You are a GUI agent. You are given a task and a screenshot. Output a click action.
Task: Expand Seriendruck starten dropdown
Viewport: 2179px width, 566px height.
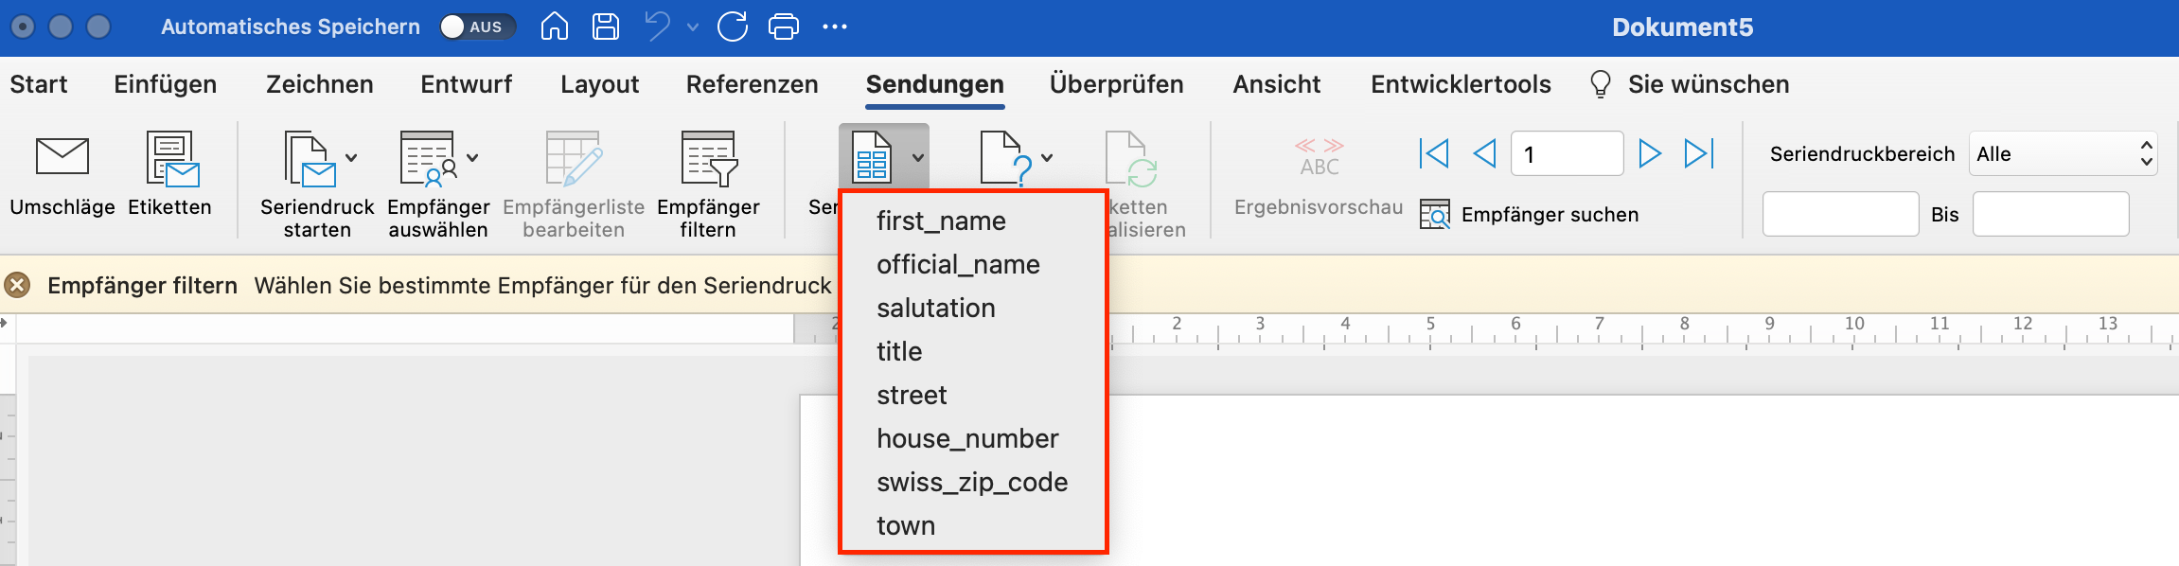[x=351, y=158]
